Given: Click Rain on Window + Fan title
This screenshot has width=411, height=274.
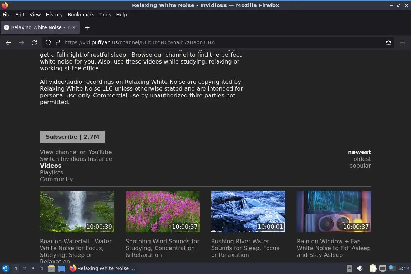Looking at the screenshot, I should coord(334,248).
